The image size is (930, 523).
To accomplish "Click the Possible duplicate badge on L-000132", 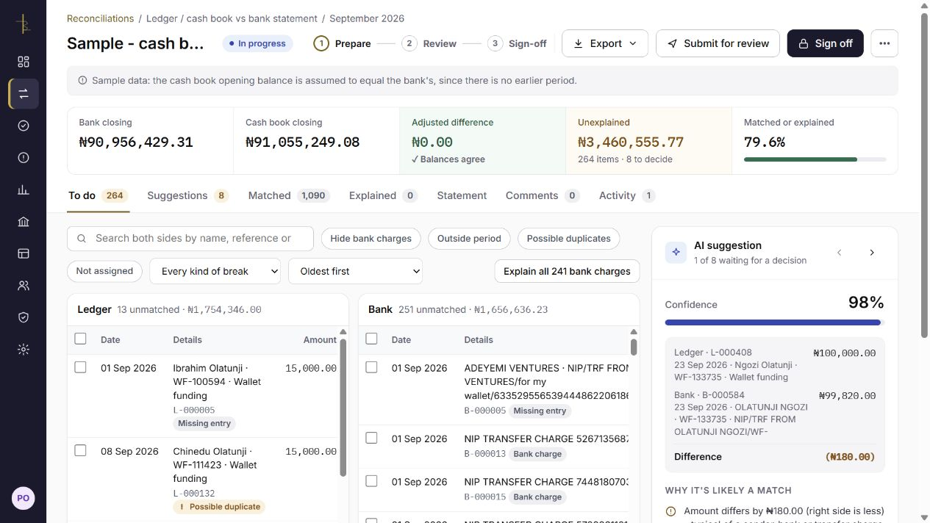I will tap(219, 507).
